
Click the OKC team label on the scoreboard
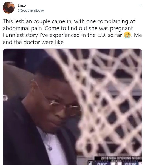pos(102,164)
